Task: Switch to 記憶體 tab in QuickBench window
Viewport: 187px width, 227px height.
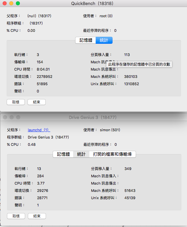Action: tap(86, 40)
